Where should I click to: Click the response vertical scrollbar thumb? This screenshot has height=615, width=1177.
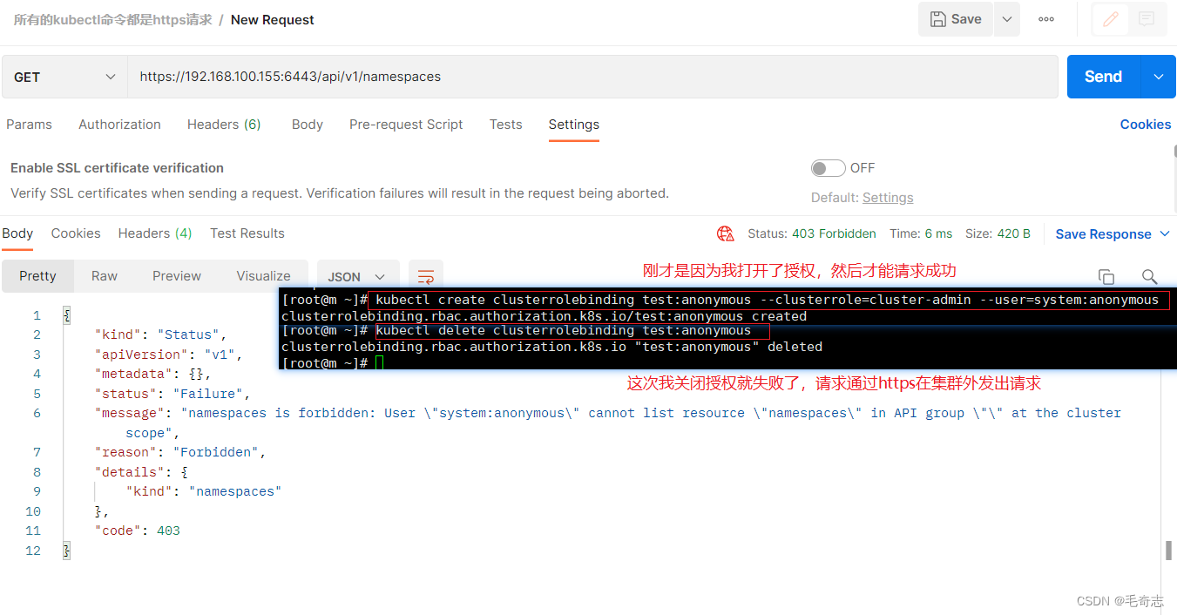tap(1168, 551)
